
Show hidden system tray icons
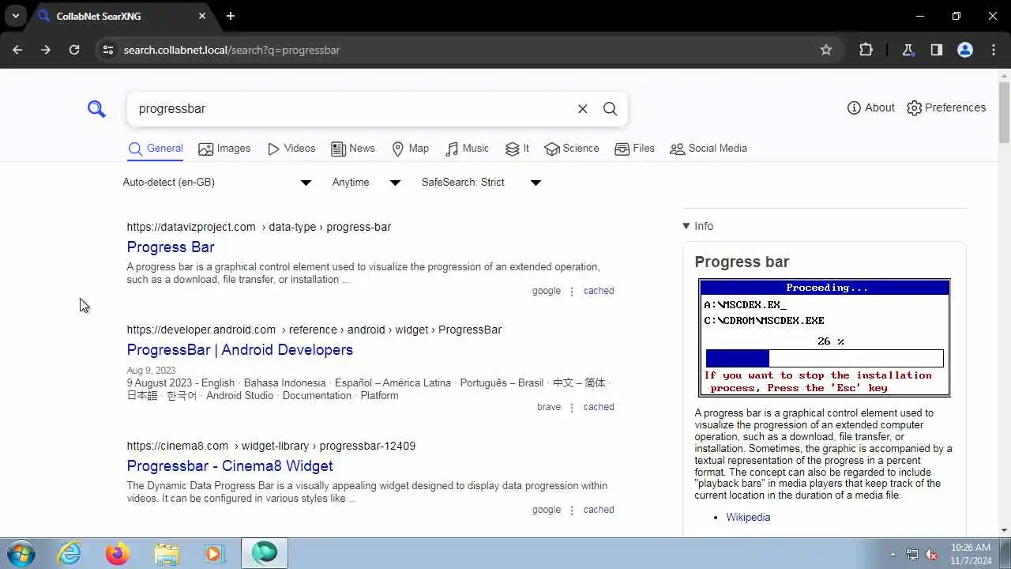tap(893, 554)
